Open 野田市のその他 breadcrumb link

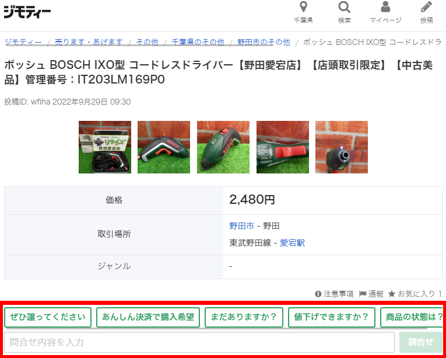[264, 42]
